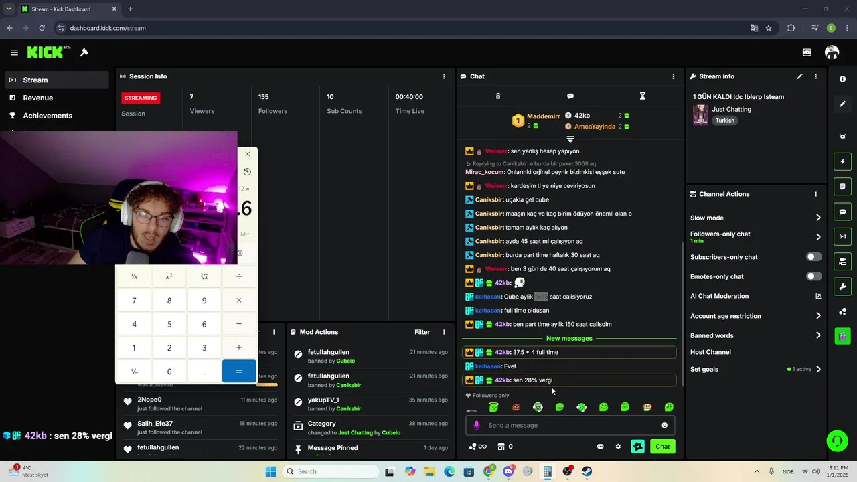Open a new browser tab
857x482 pixels.
[x=130, y=9]
